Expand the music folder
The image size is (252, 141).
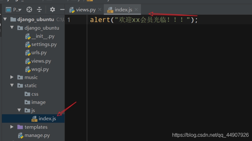[12, 77]
